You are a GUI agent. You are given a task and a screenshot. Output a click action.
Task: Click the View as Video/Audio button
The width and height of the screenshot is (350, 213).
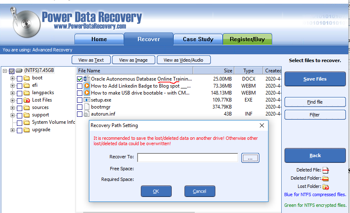tap(184, 60)
